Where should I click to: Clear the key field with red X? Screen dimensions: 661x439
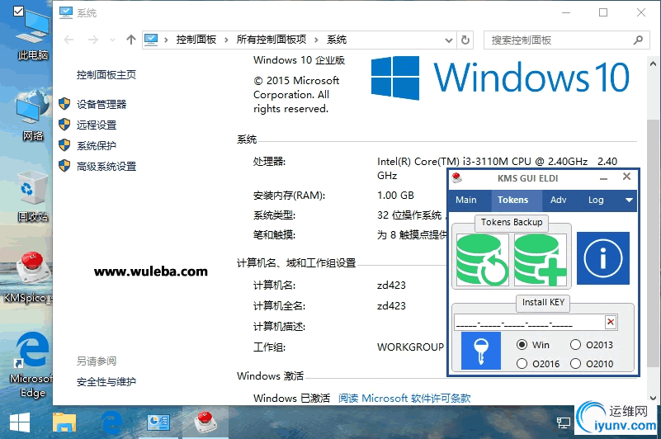pos(611,323)
